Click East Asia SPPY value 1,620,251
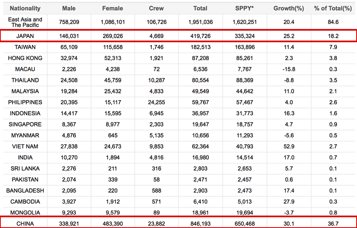357x228 pixels. click(x=245, y=22)
